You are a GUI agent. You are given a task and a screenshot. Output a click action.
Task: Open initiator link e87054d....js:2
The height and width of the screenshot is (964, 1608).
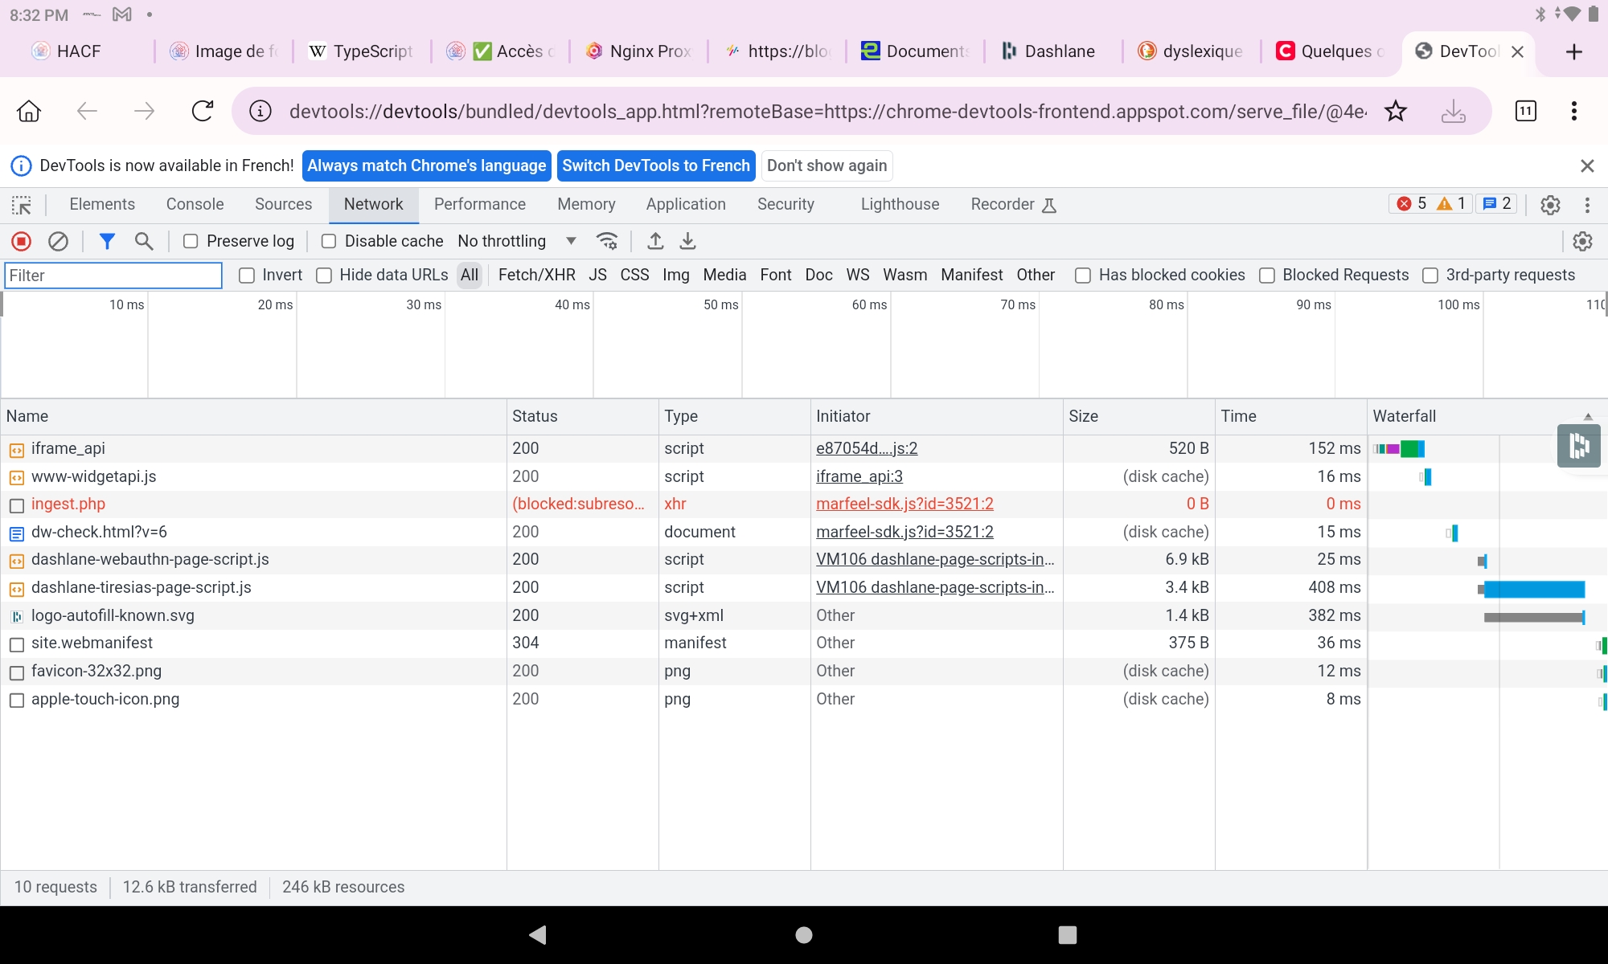(867, 448)
